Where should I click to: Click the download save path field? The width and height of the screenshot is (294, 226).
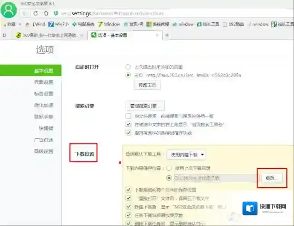tap(213, 178)
